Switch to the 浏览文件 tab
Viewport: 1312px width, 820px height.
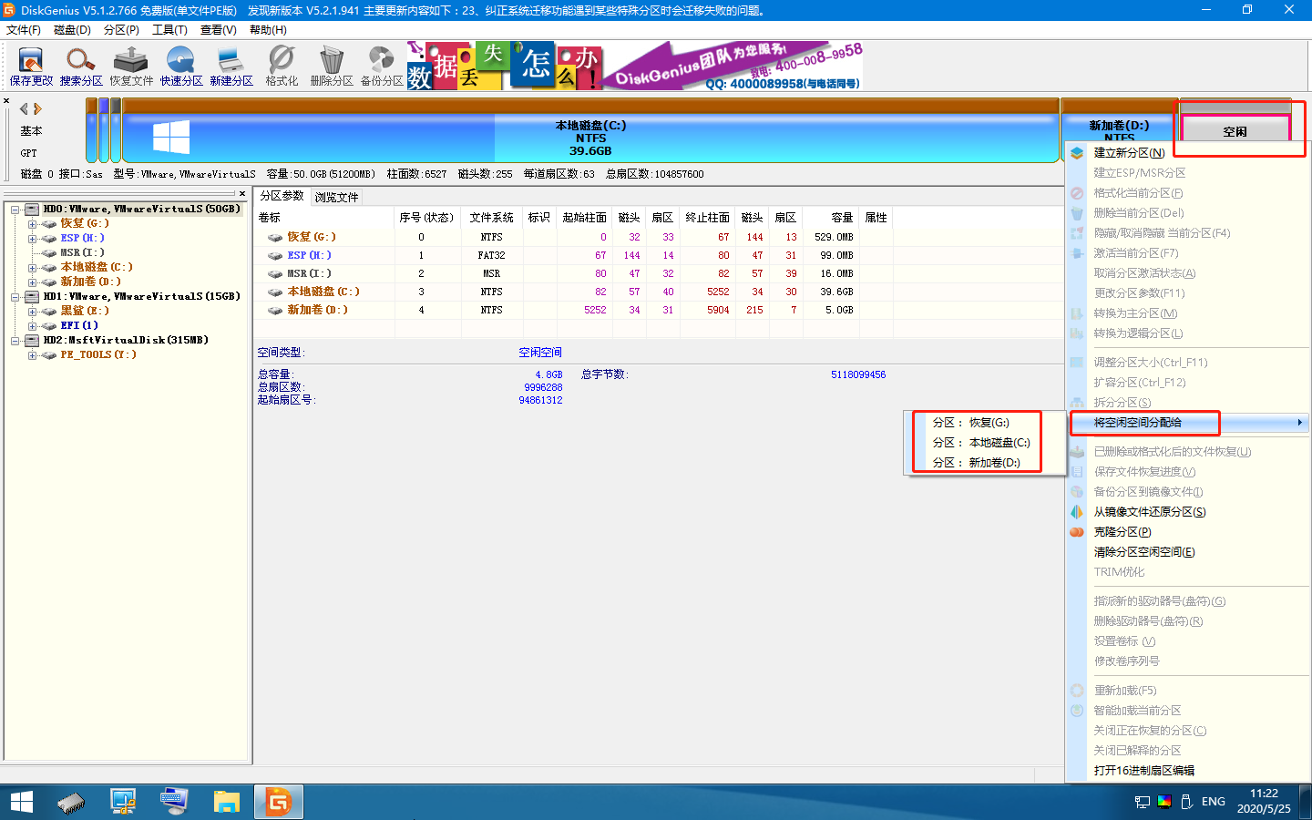tap(336, 197)
